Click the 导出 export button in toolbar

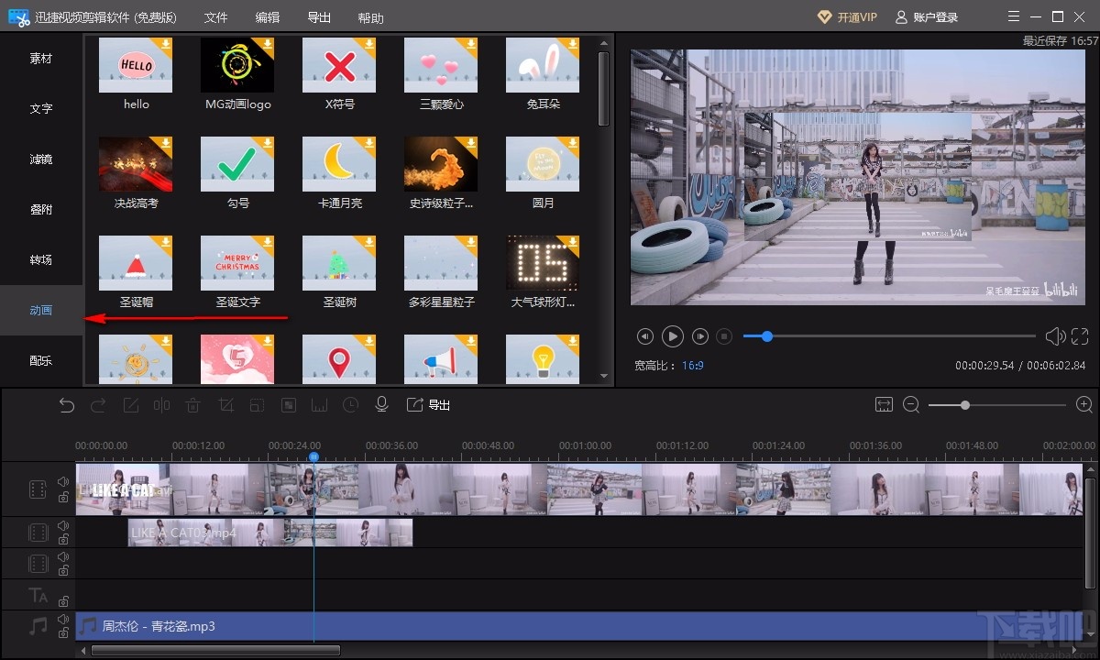point(429,405)
